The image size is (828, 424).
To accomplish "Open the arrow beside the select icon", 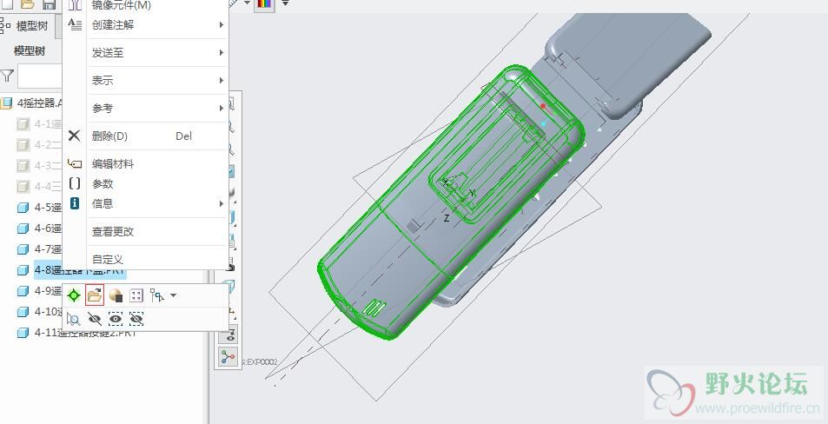I will [x=173, y=295].
